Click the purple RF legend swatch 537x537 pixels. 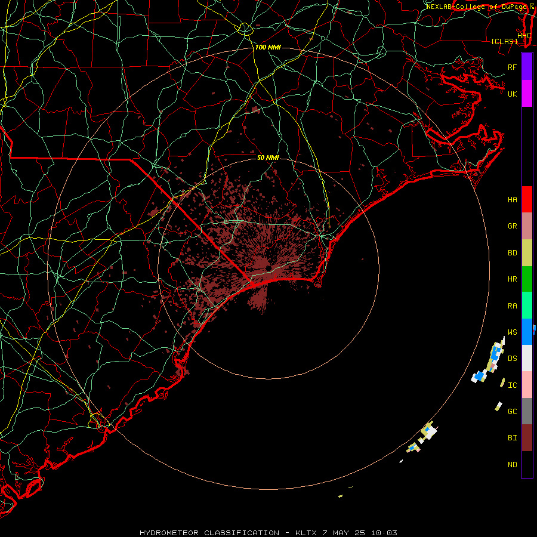(x=527, y=67)
